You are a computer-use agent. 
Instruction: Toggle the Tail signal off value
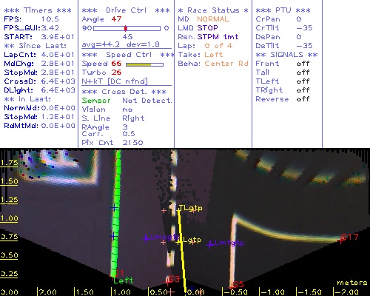click(303, 73)
